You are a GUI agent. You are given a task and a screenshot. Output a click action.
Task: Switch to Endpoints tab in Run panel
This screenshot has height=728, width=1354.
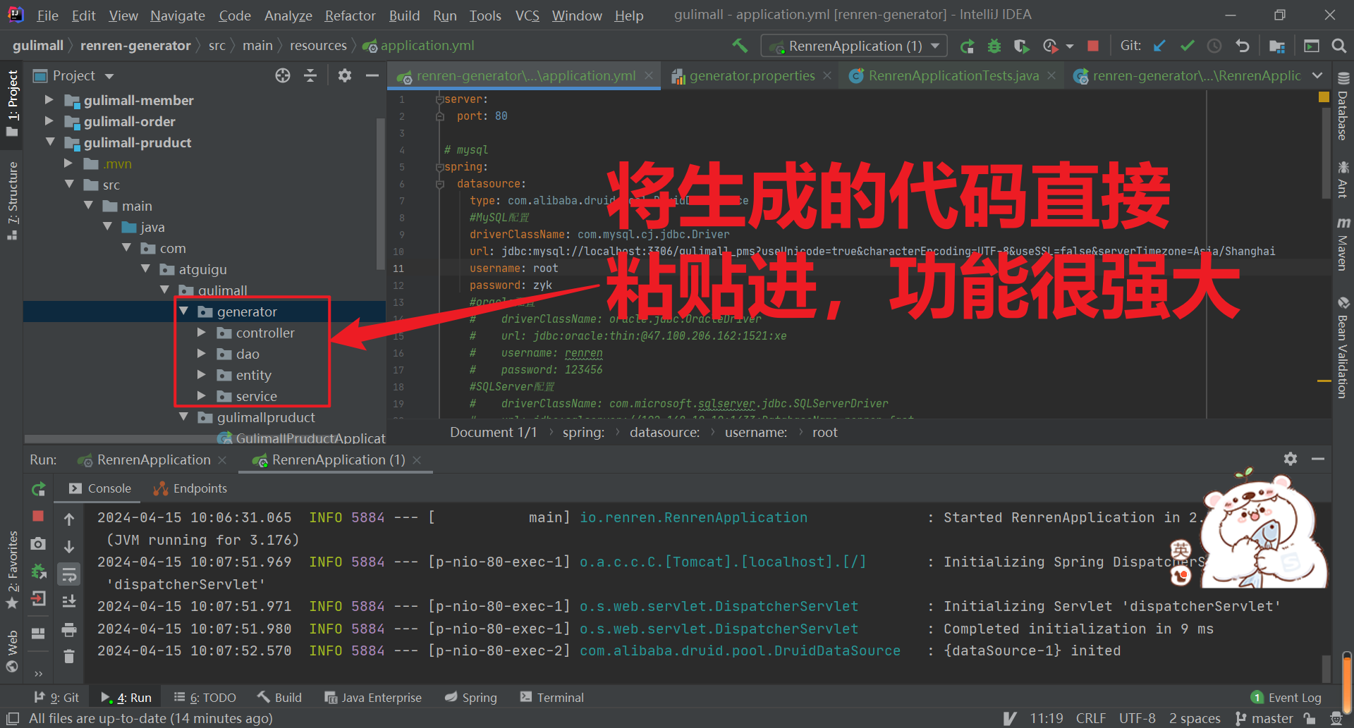(x=190, y=488)
